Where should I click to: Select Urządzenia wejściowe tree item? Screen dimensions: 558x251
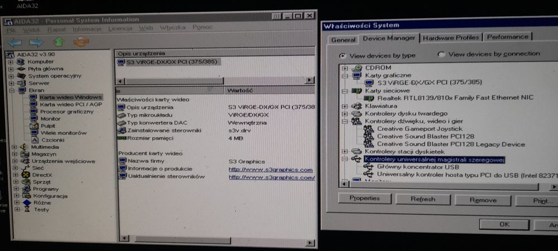[64, 161]
